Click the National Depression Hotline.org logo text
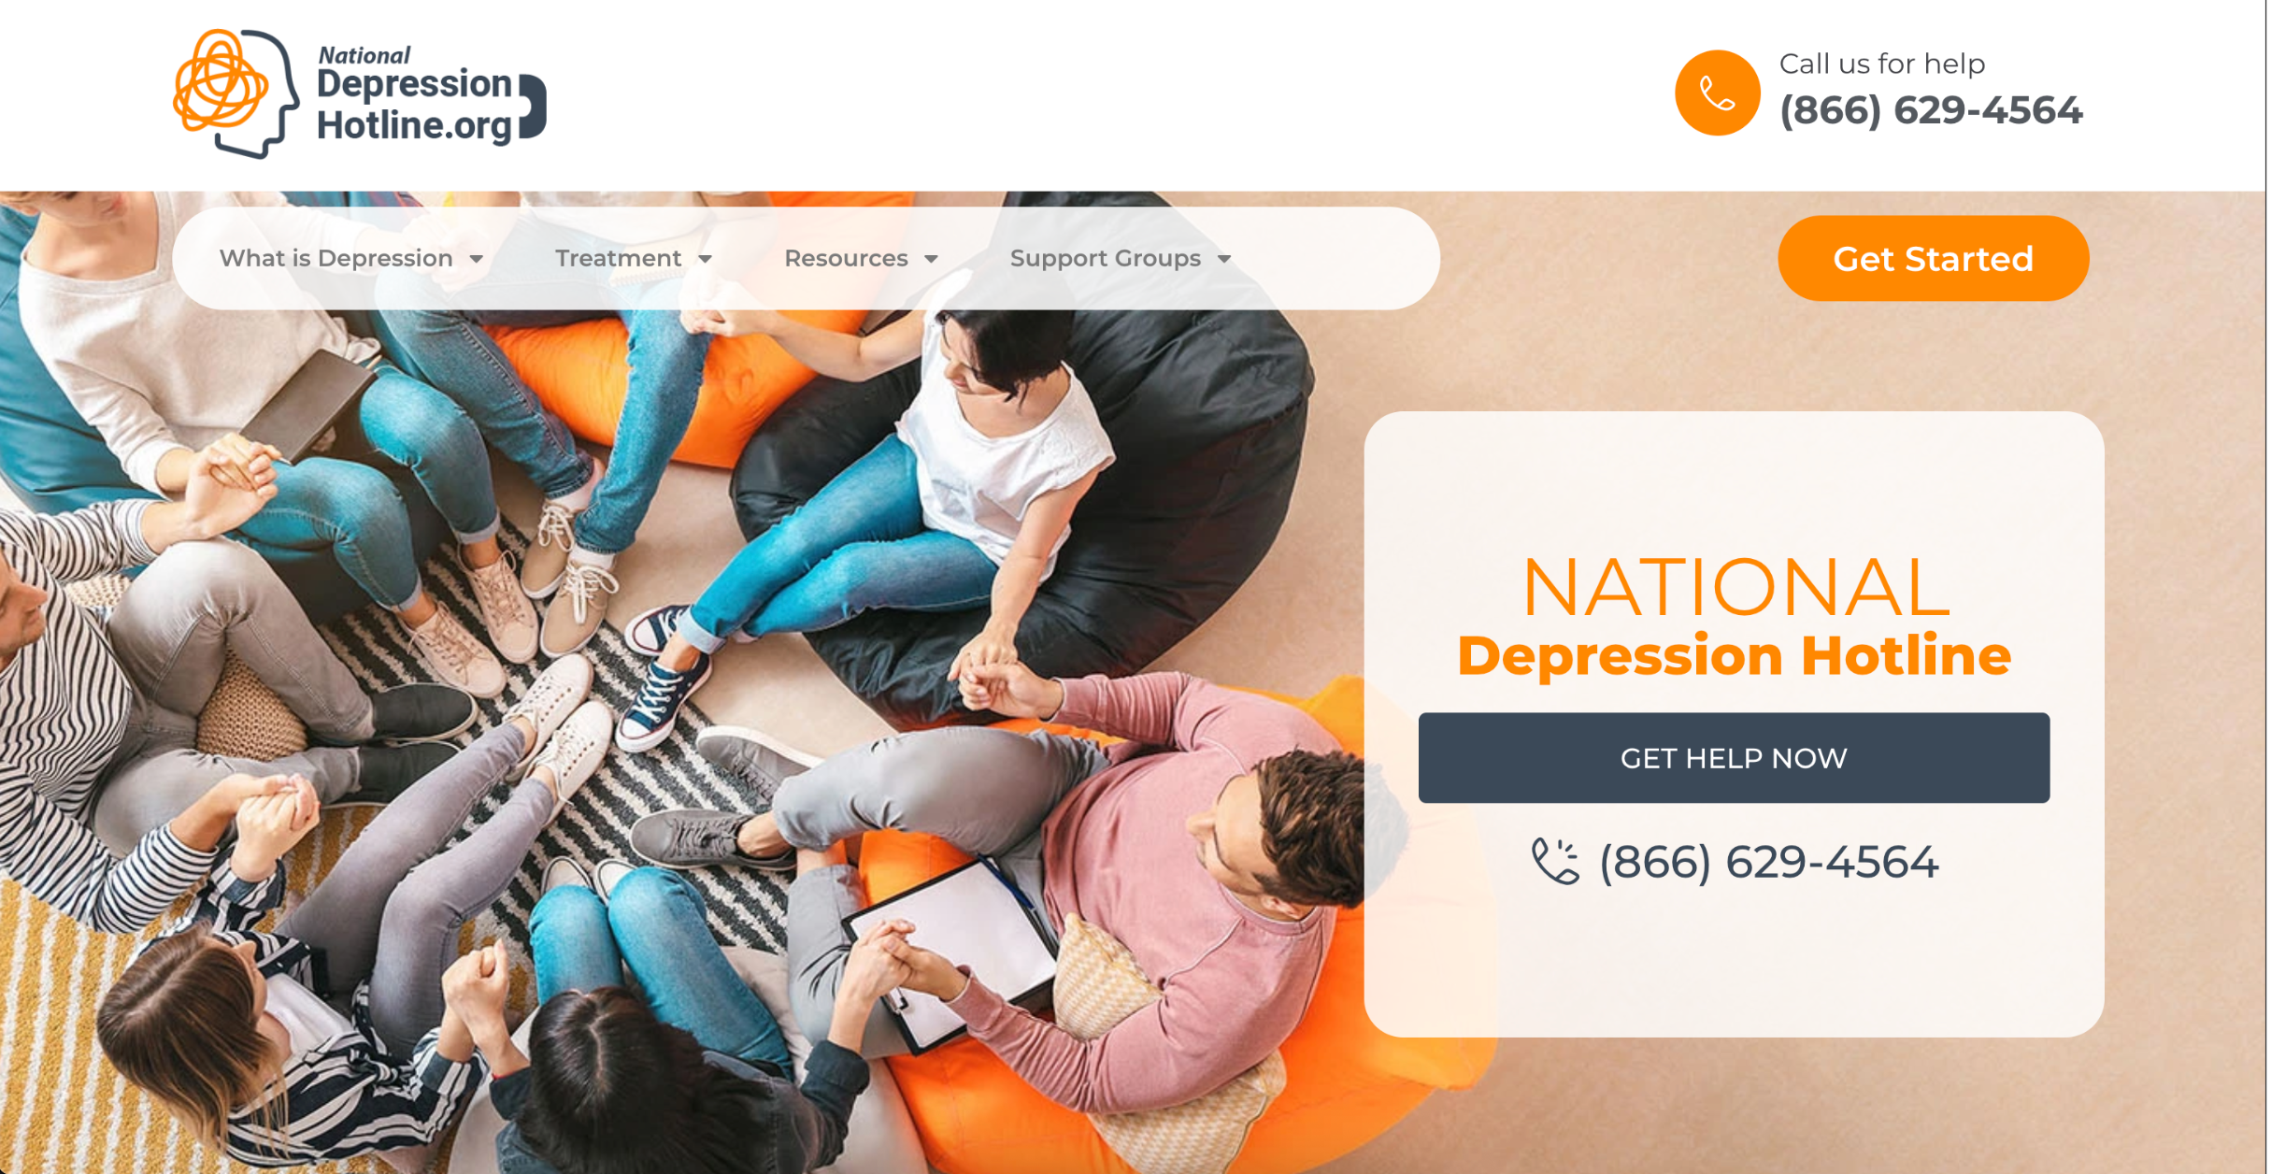 click(414, 95)
